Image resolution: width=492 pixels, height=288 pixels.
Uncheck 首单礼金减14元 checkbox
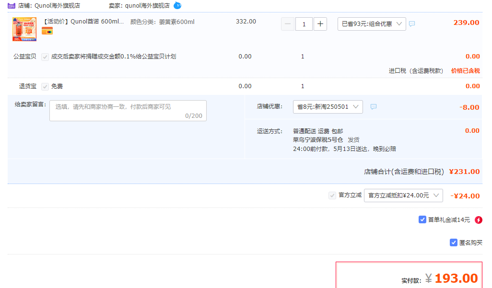point(422,219)
